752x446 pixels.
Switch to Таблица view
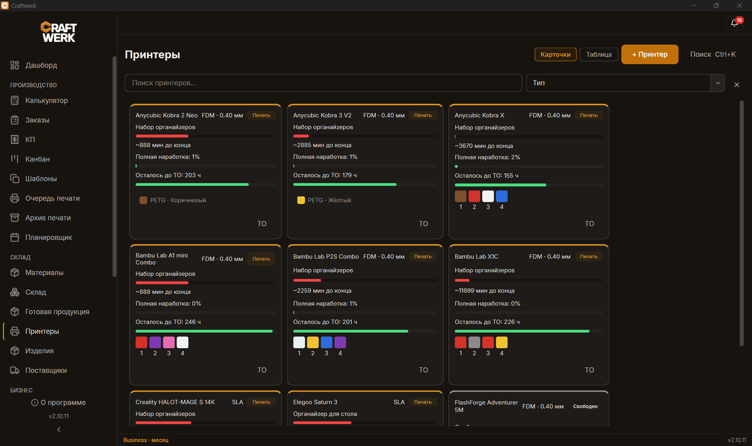click(x=599, y=54)
